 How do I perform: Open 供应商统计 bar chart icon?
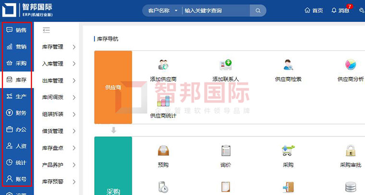(163, 101)
